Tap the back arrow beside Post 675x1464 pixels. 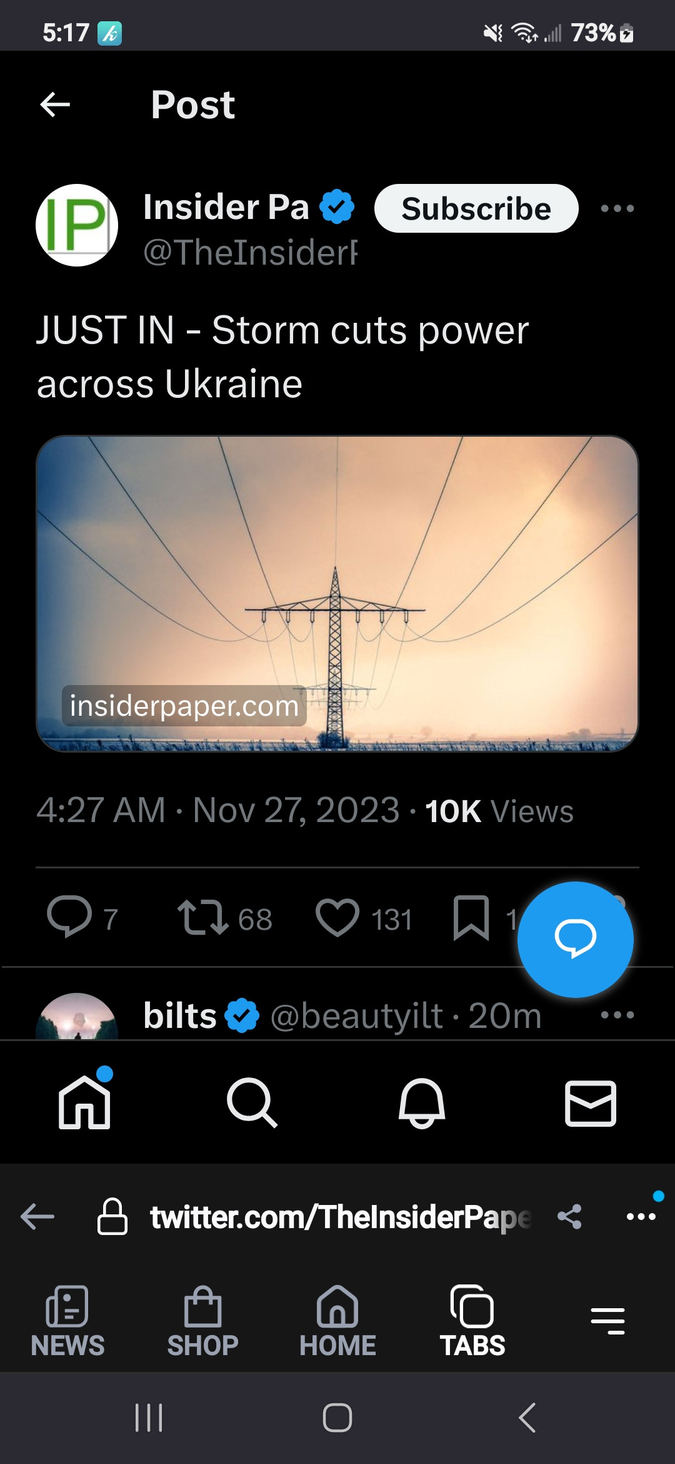click(x=55, y=104)
